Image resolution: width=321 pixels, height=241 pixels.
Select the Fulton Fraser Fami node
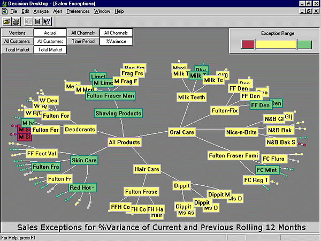[x=233, y=155]
